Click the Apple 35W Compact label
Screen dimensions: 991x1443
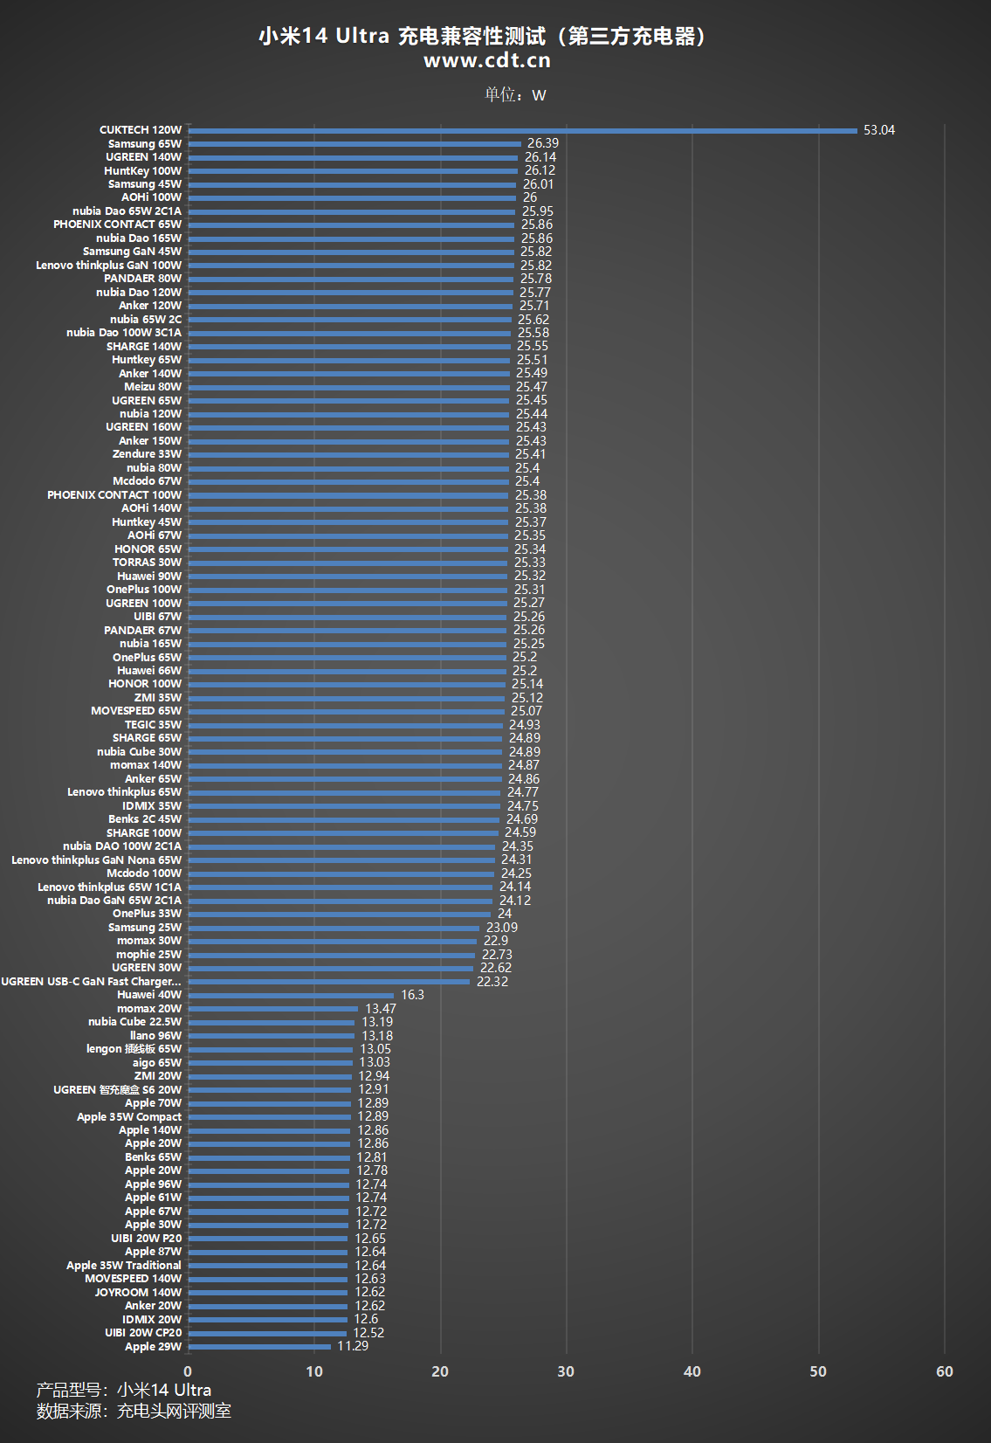tap(129, 1117)
